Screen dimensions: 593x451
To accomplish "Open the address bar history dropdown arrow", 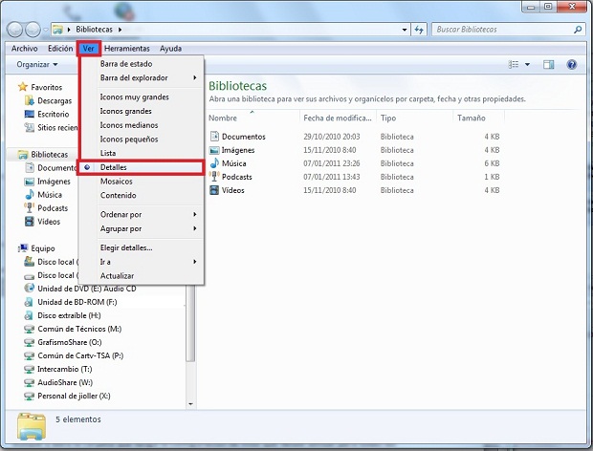I will [405, 30].
